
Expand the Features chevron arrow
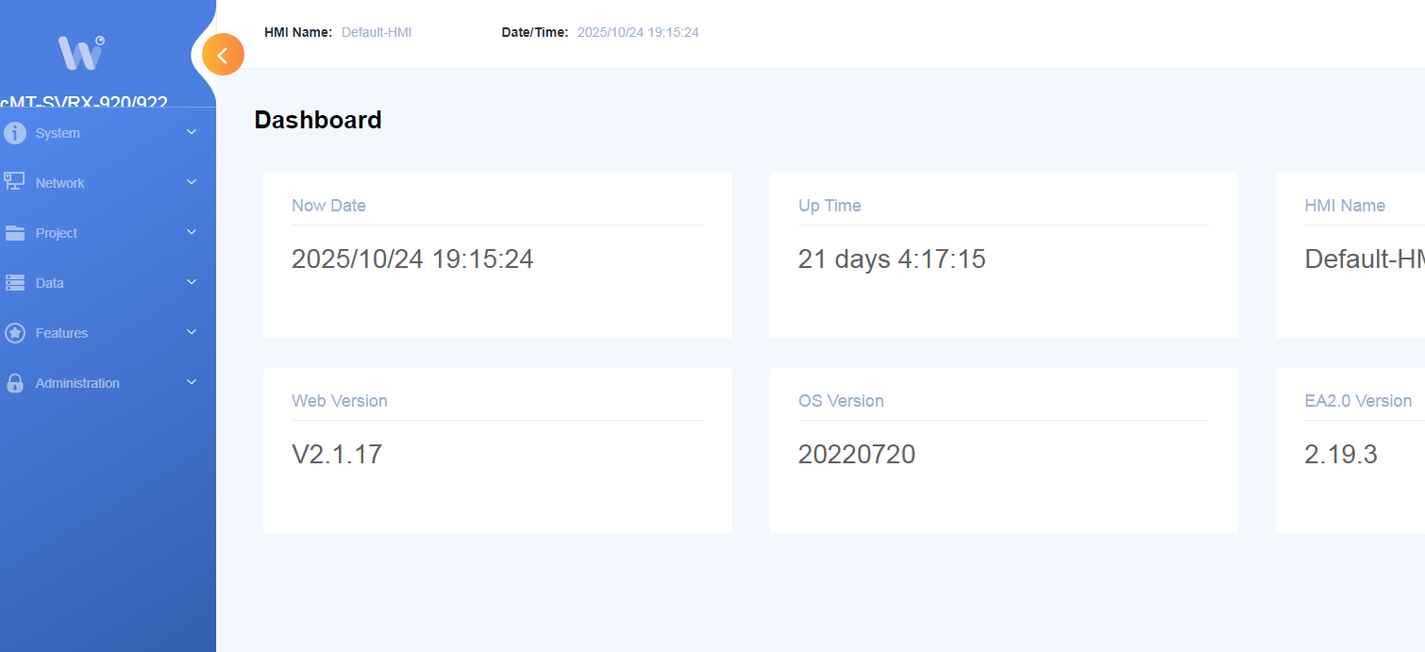192,332
